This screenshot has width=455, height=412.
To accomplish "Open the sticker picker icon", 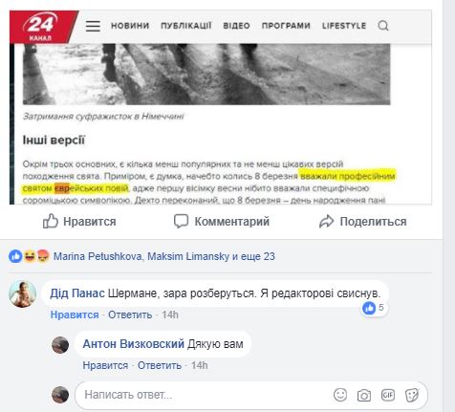I will pyautogui.click(x=411, y=396).
